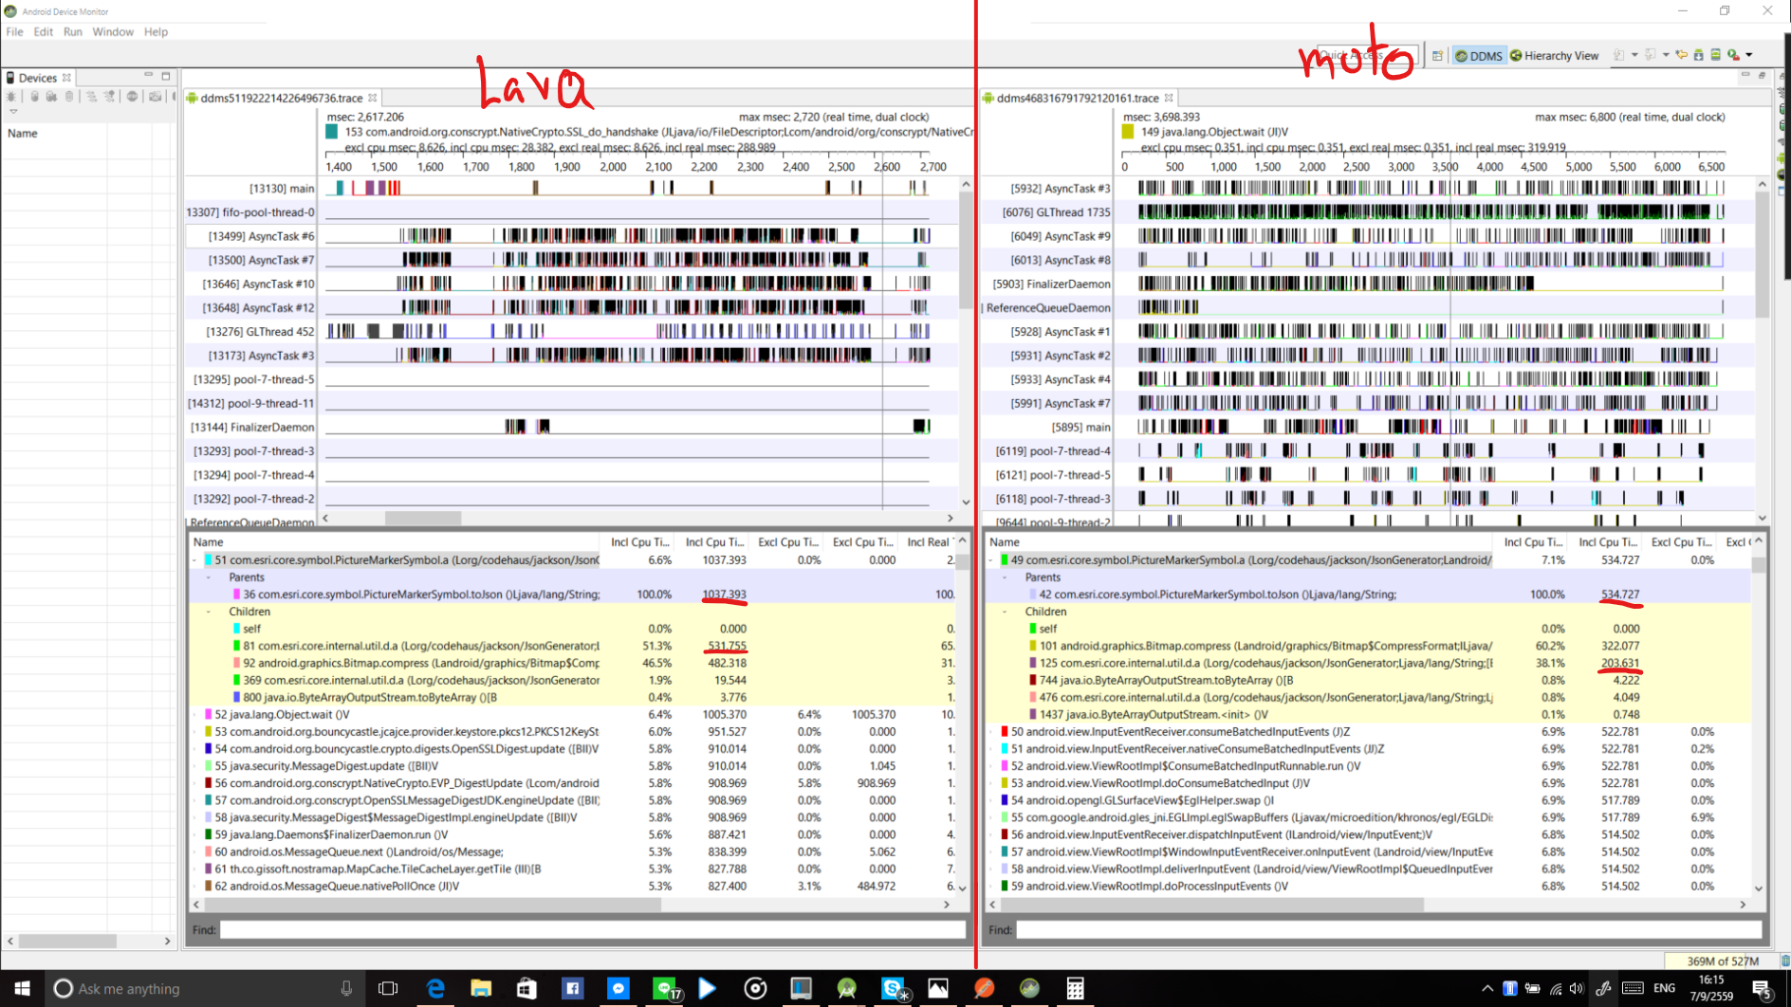Switch to Hierarchy View perspective
The height and width of the screenshot is (1007, 1791).
[1555, 56]
